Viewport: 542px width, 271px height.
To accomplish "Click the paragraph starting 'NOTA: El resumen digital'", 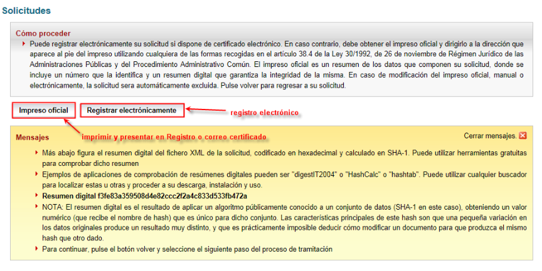I will pyautogui.click(x=284, y=222).
